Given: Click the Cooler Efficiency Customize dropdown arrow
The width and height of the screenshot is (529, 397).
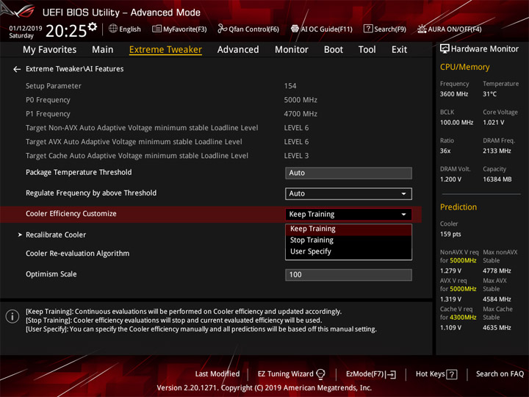Looking at the screenshot, I should pos(403,215).
